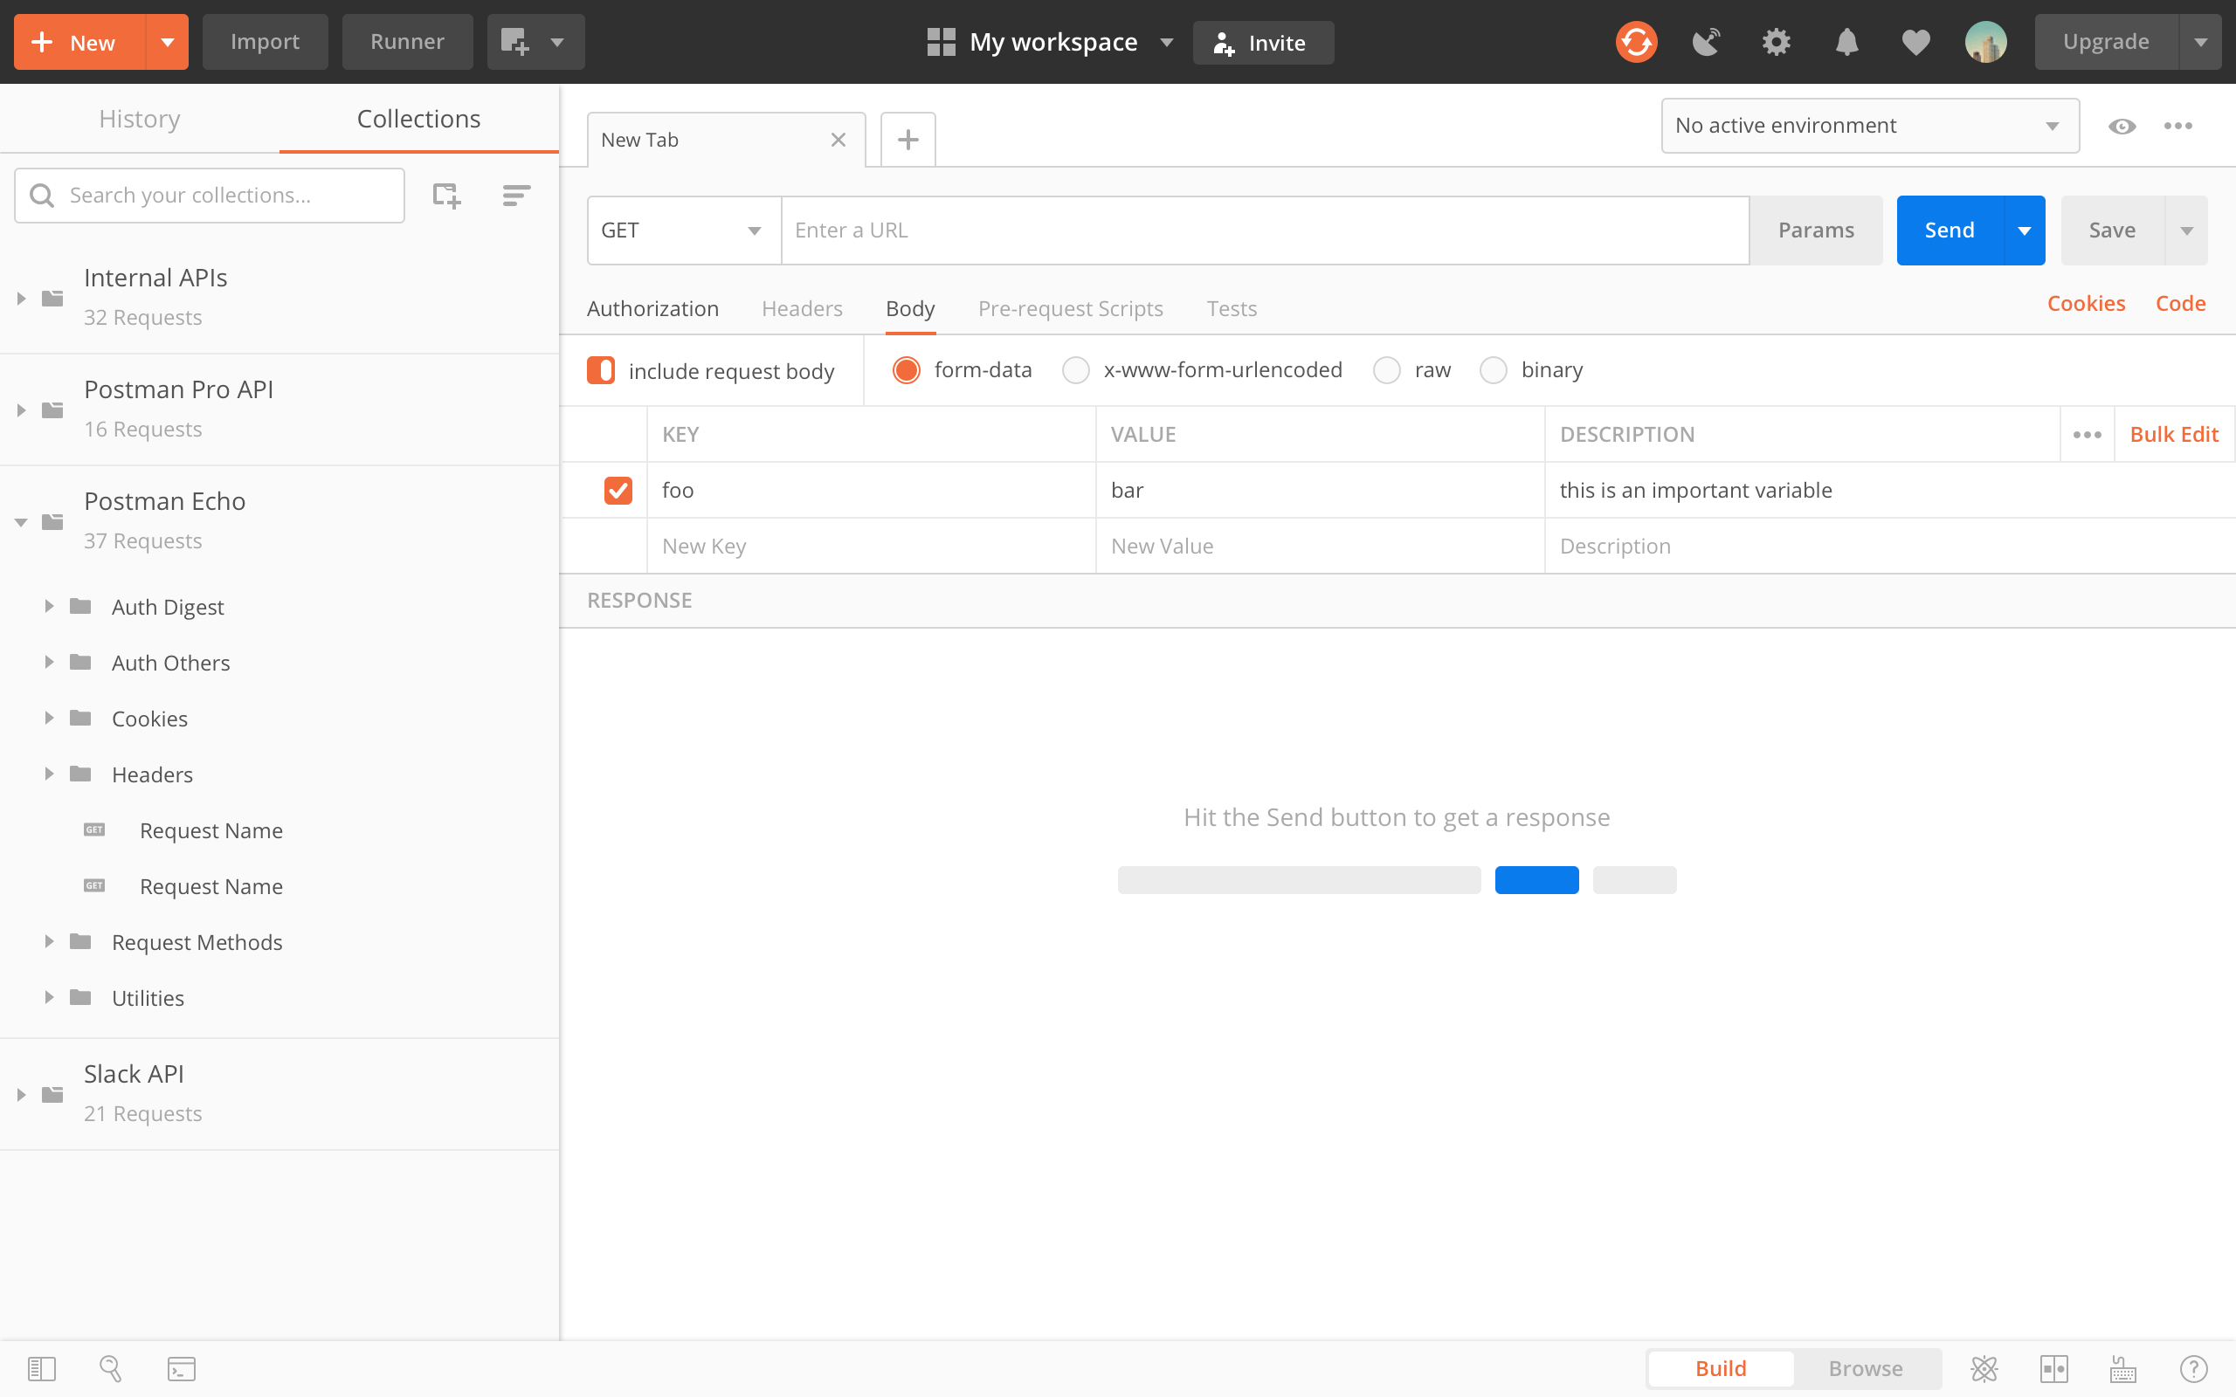Screen dimensions: 2236x1397
Task: Click the sort collections icon
Action: (x=515, y=195)
